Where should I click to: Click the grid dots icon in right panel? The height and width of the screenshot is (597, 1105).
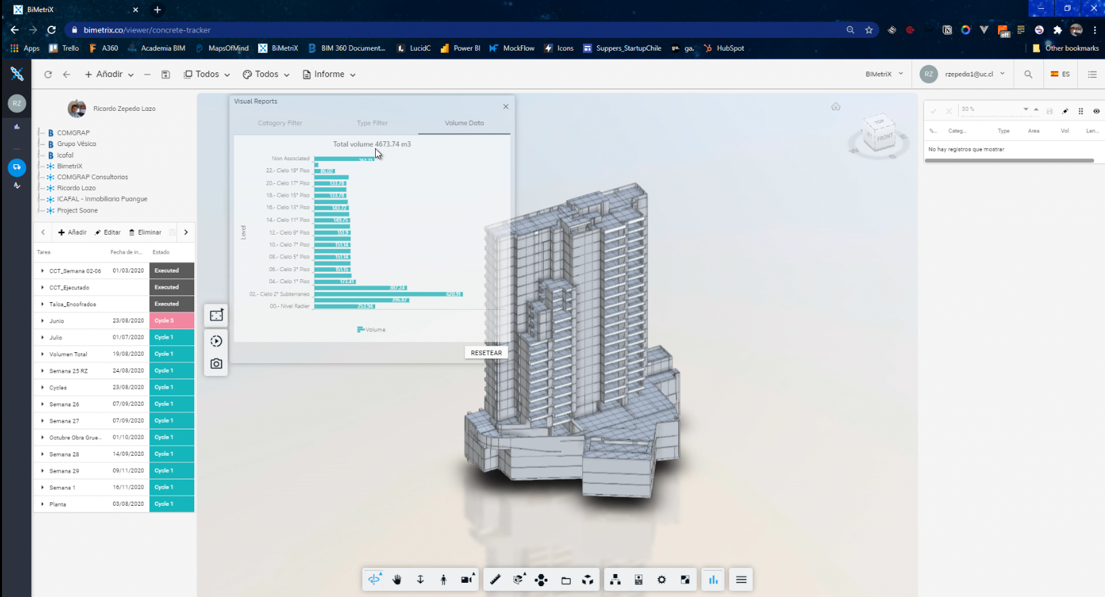pos(1081,111)
